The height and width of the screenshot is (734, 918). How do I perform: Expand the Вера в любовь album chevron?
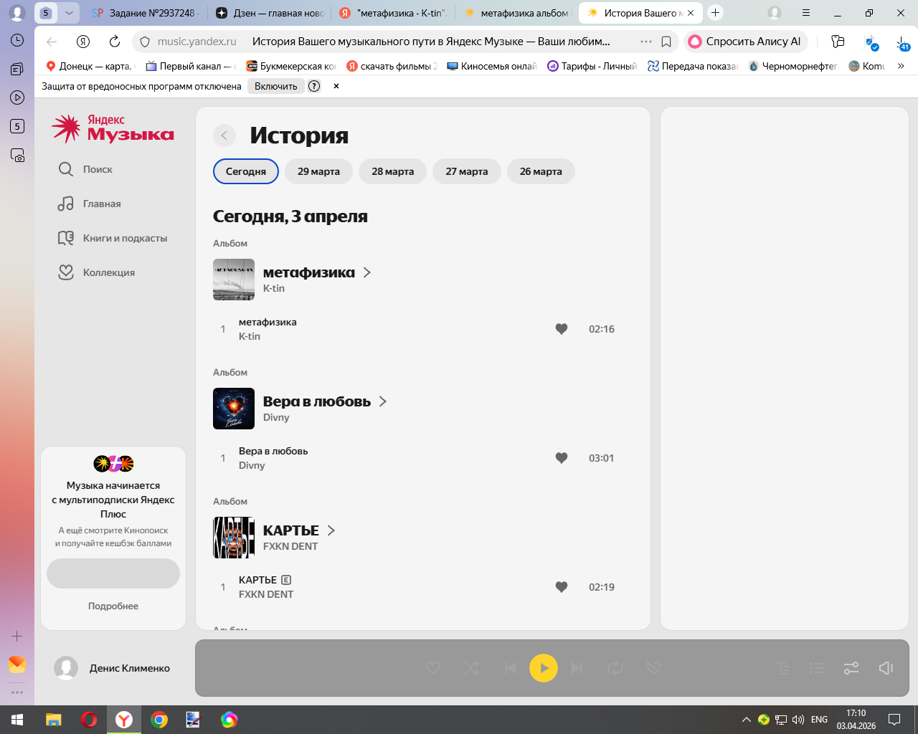(383, 401)
